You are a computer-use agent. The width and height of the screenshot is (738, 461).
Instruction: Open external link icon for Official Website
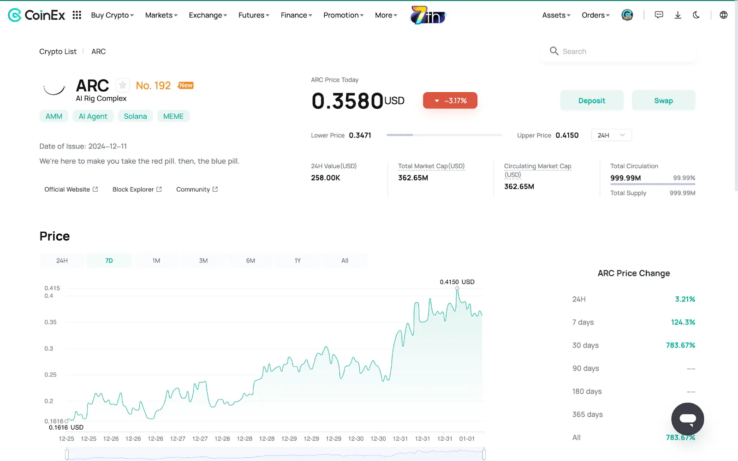(x=95, y=189)
